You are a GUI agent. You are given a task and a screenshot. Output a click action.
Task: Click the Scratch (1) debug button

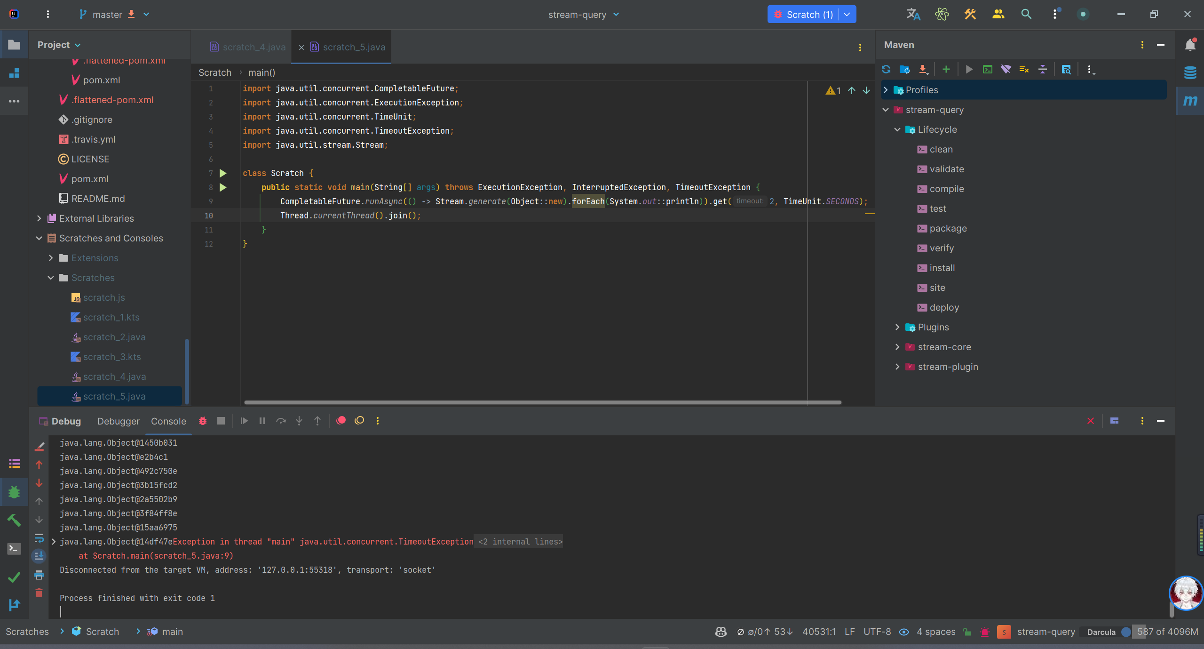click(804, 15)
